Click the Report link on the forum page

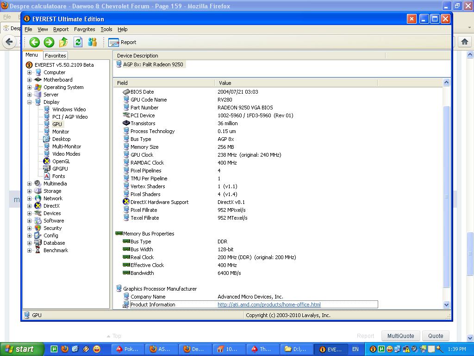click(x=366, y=336)
